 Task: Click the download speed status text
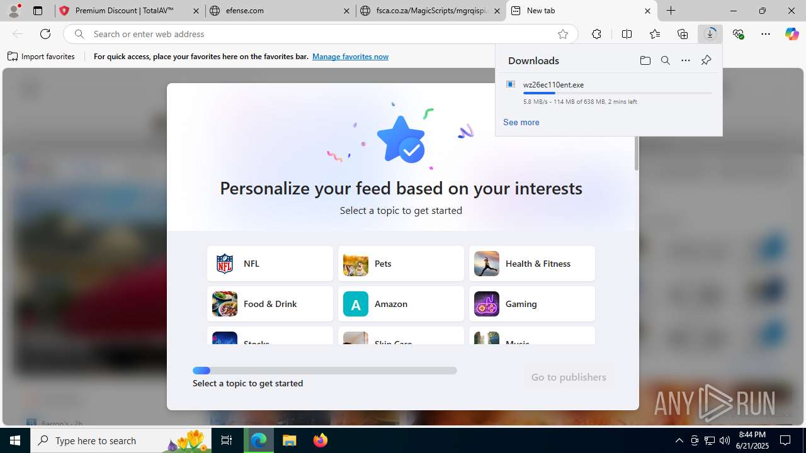(x=580, y=101)
